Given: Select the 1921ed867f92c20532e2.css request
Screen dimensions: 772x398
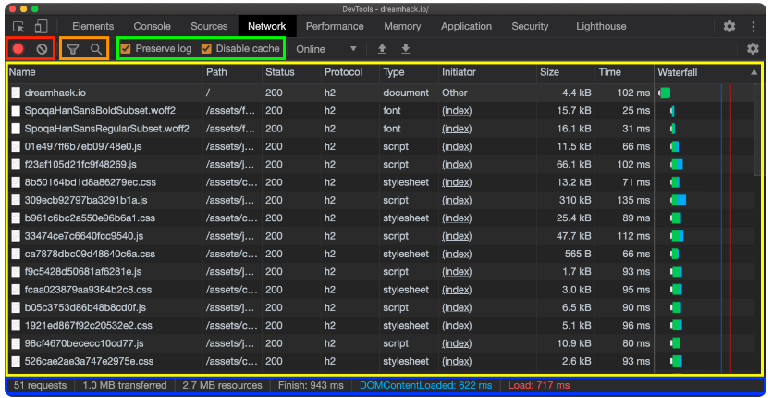Looking at the screenshot, I should click(380, 326).
